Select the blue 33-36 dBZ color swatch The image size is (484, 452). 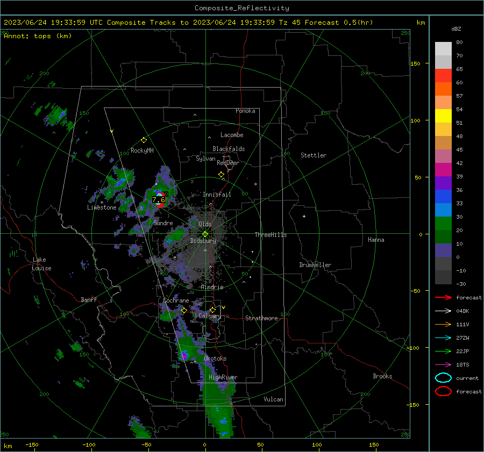(x=443, y=197)
